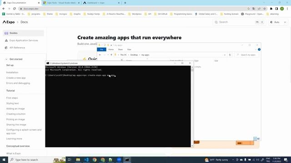The width and height of the screenshot is (291, 163).
Task: Click the Docs breadcrumb link
Action: 24,22
